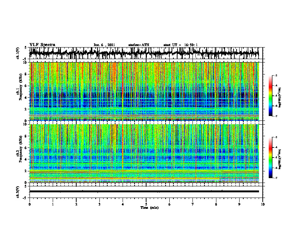Click the '-3' label on ch.2 colorbar
Viewport: 296px width, 229px height.
pyautogui.click(x=276, y=137)
